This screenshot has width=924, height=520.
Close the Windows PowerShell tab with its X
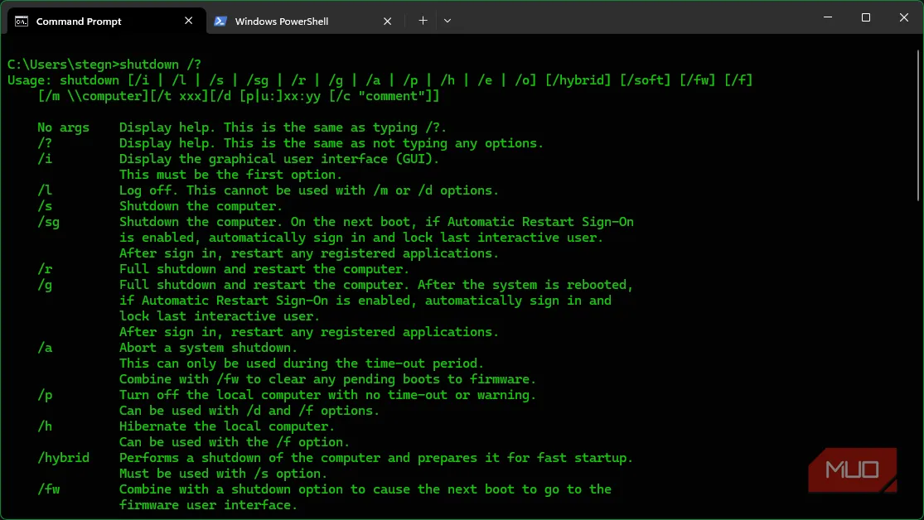[x=387, y=20]
